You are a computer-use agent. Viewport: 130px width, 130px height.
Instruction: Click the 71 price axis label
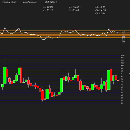(x=122, y=82)
